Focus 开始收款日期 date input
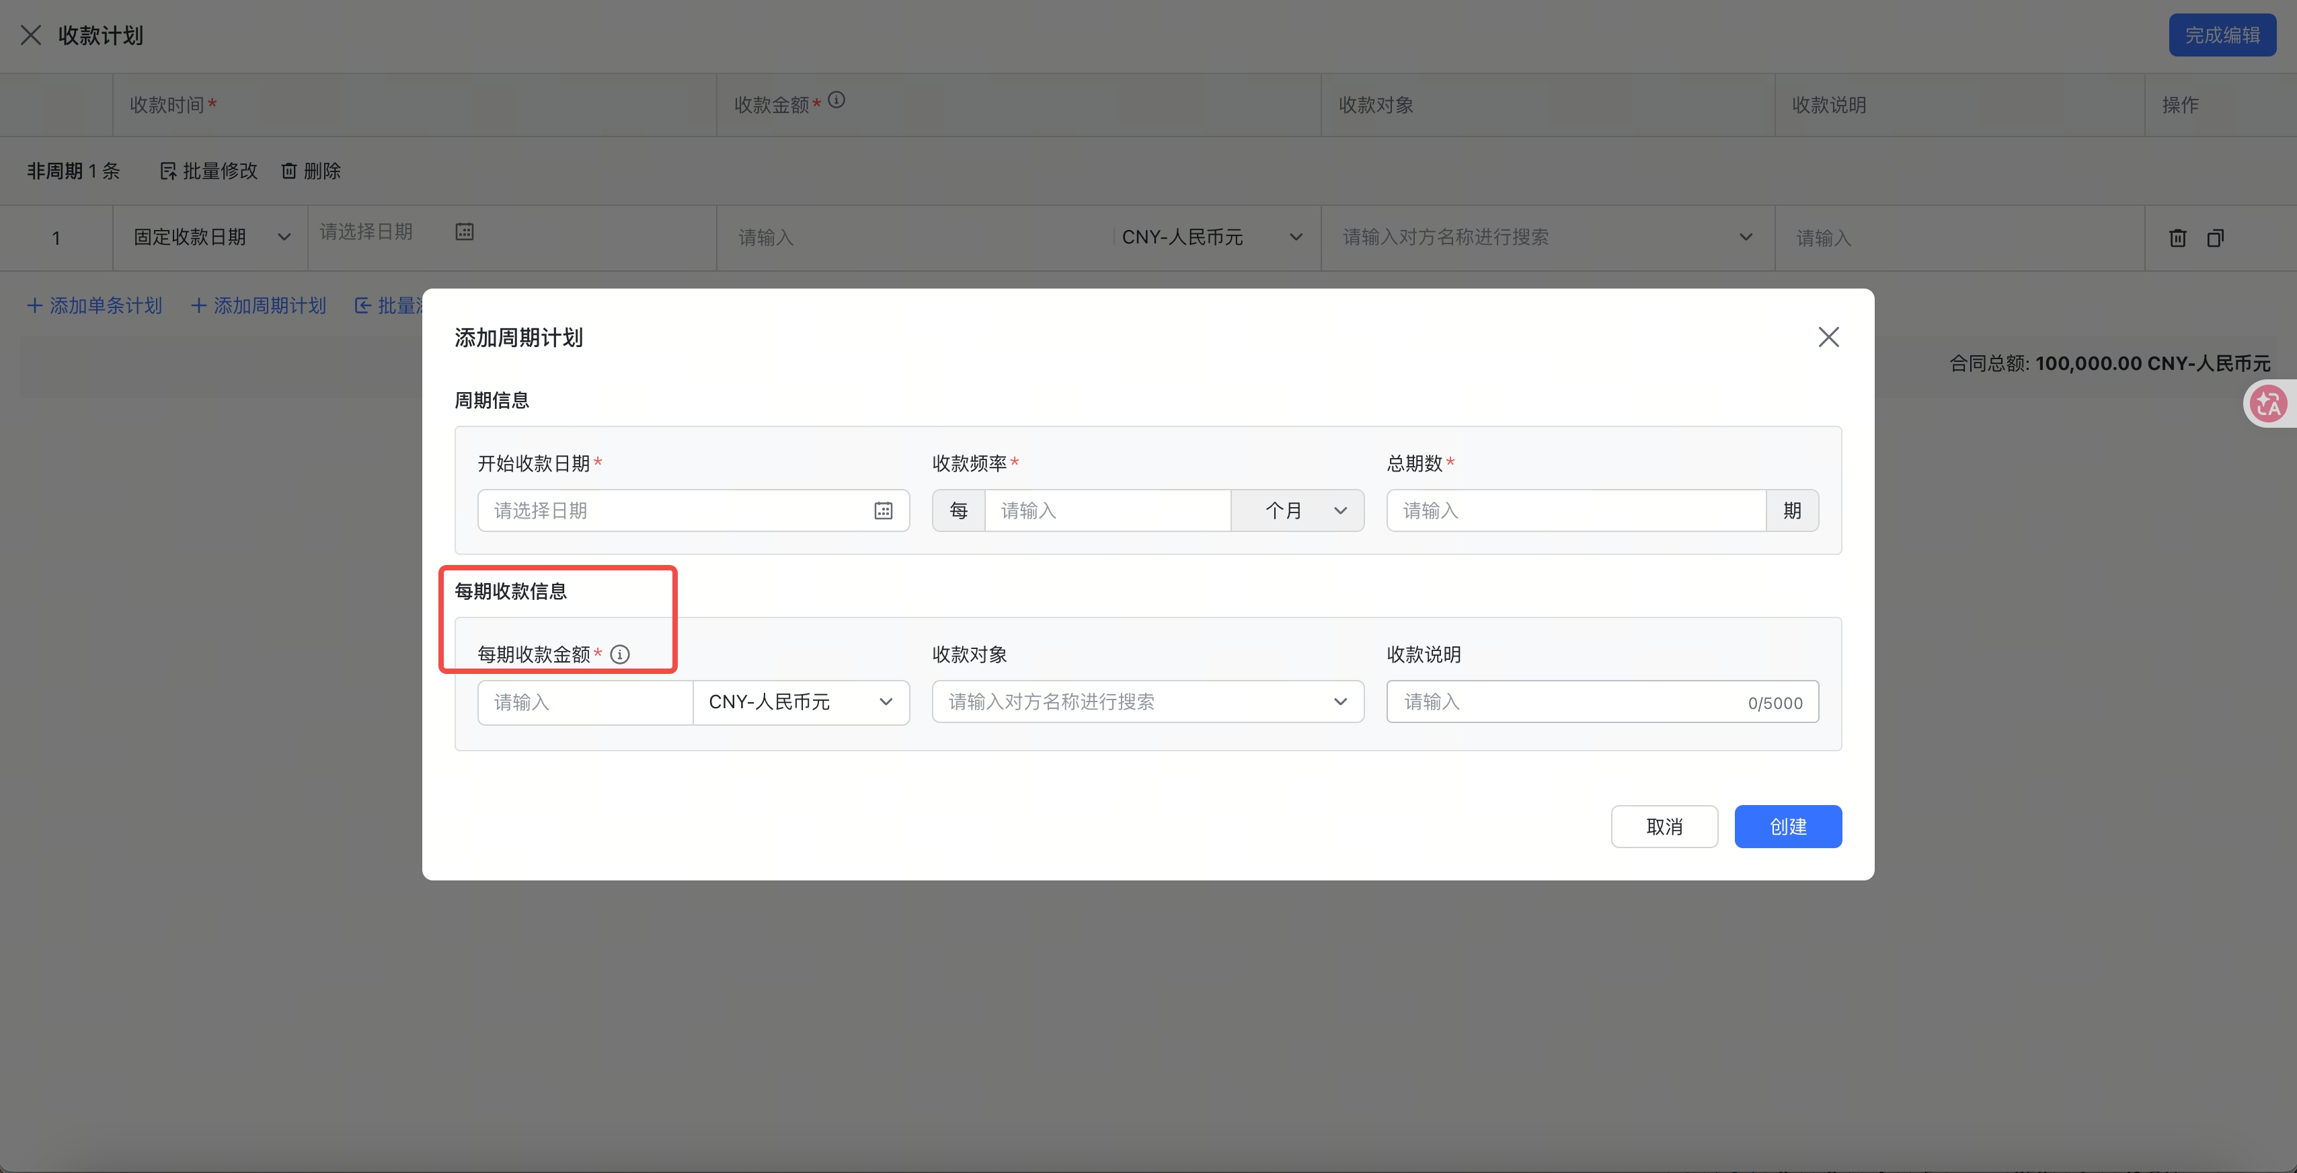 click(x=693, y=511)
